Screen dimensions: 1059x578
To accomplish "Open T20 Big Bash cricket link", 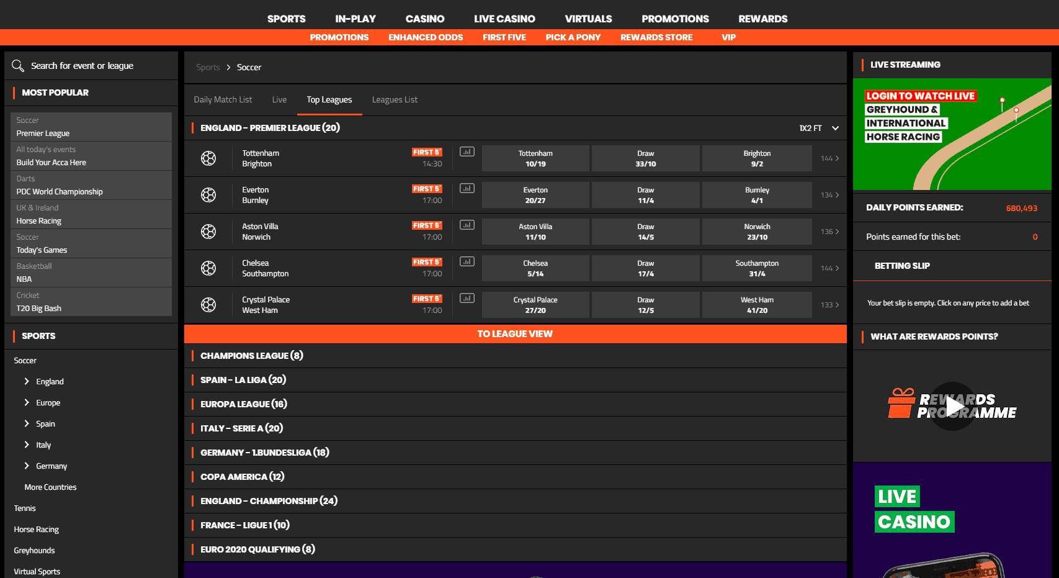I will [91, 302].
